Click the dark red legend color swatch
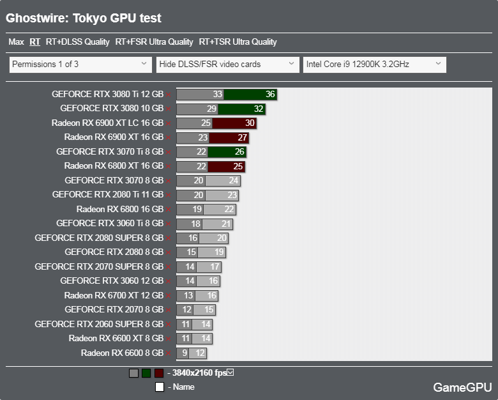 [159, 373]
